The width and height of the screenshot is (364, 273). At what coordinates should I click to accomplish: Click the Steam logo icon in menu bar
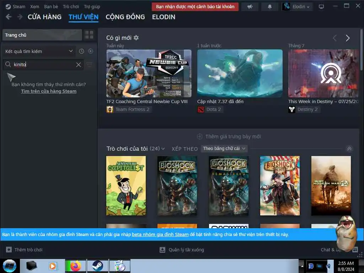(x=8, y=7)
